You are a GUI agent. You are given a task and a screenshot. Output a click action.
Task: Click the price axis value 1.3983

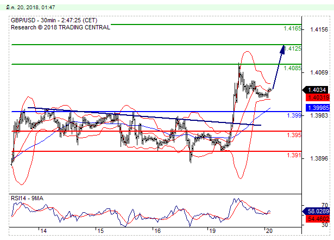coord(319,115)
